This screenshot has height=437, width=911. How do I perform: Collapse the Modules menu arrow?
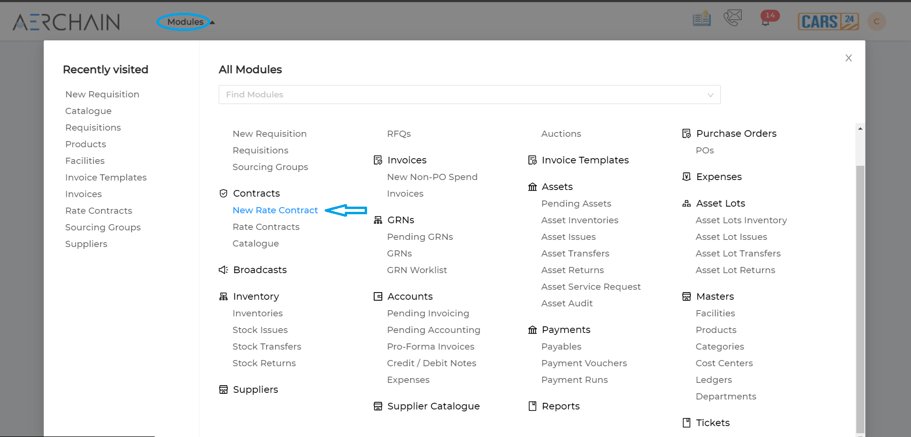(x=213, y=22)
